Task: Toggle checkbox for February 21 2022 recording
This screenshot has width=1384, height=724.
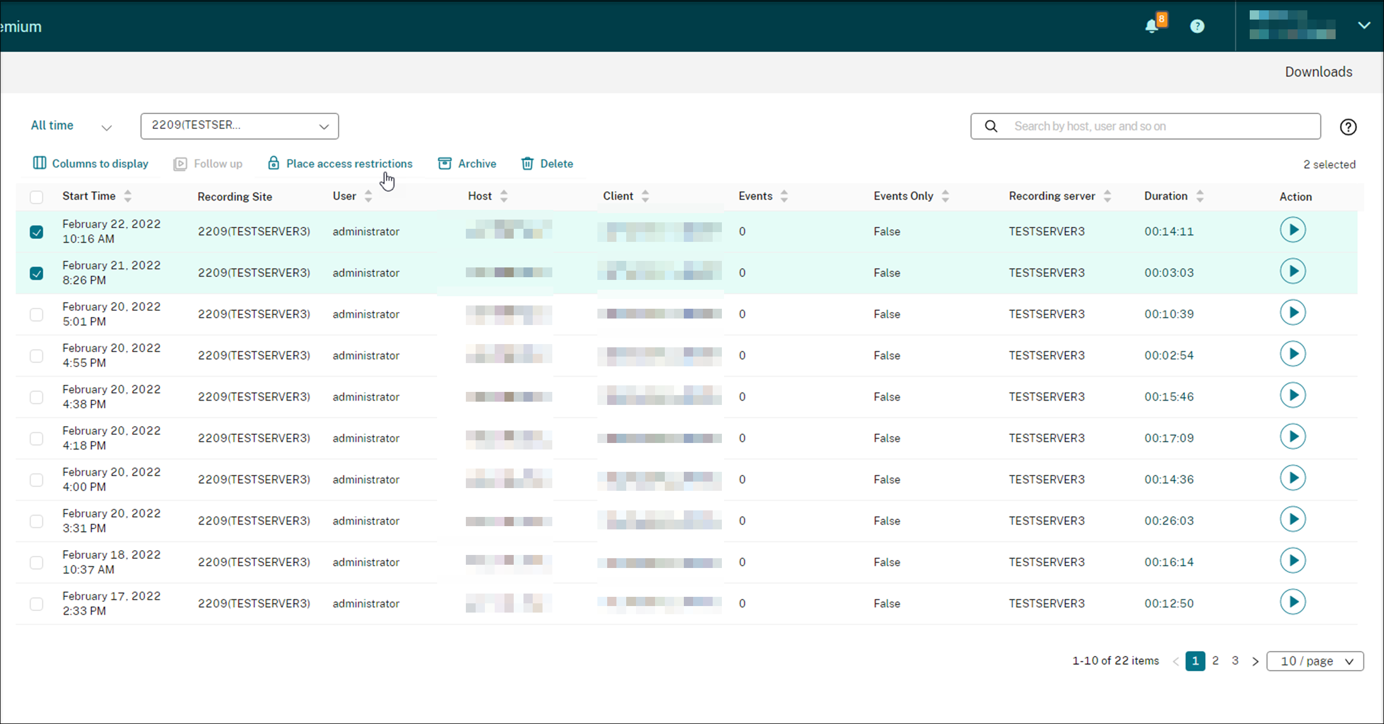Action: (36, 273)
